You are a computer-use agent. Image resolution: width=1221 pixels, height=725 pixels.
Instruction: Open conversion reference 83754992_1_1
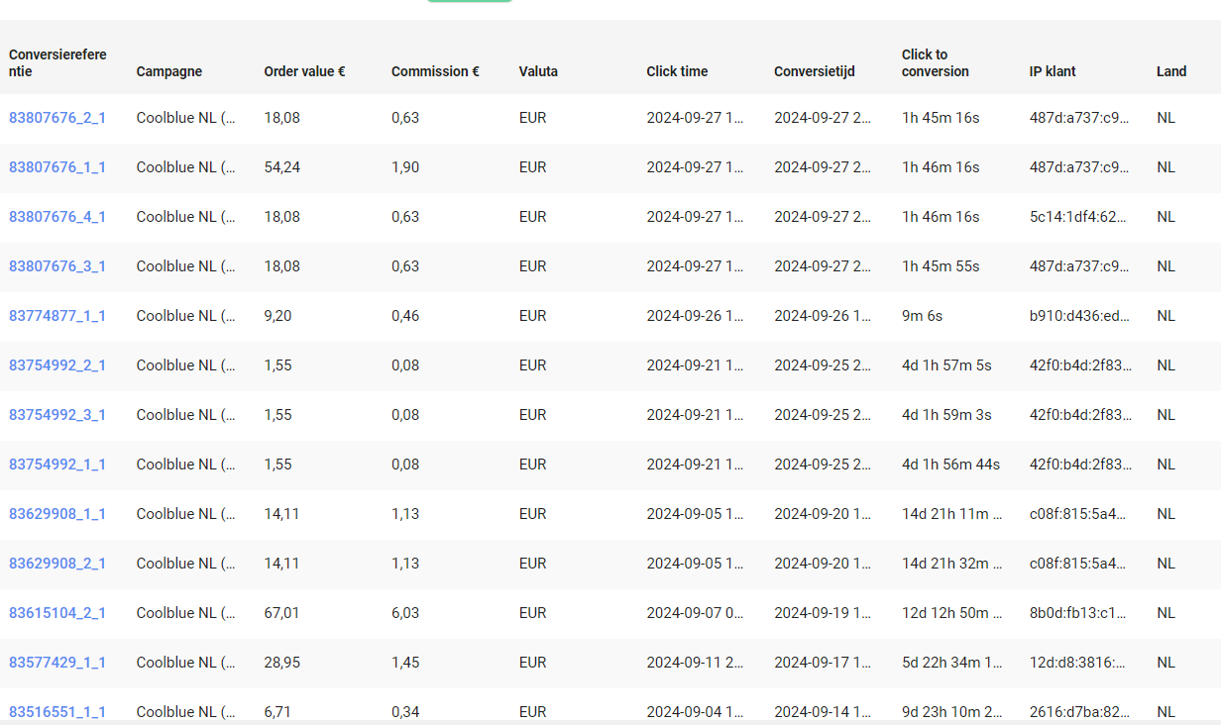coord(57,465)
